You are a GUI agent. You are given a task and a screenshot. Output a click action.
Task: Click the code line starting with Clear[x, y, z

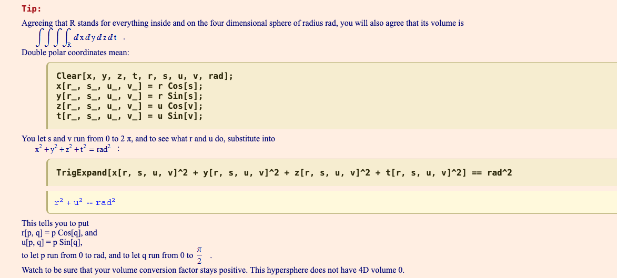(x=145, y=76)
